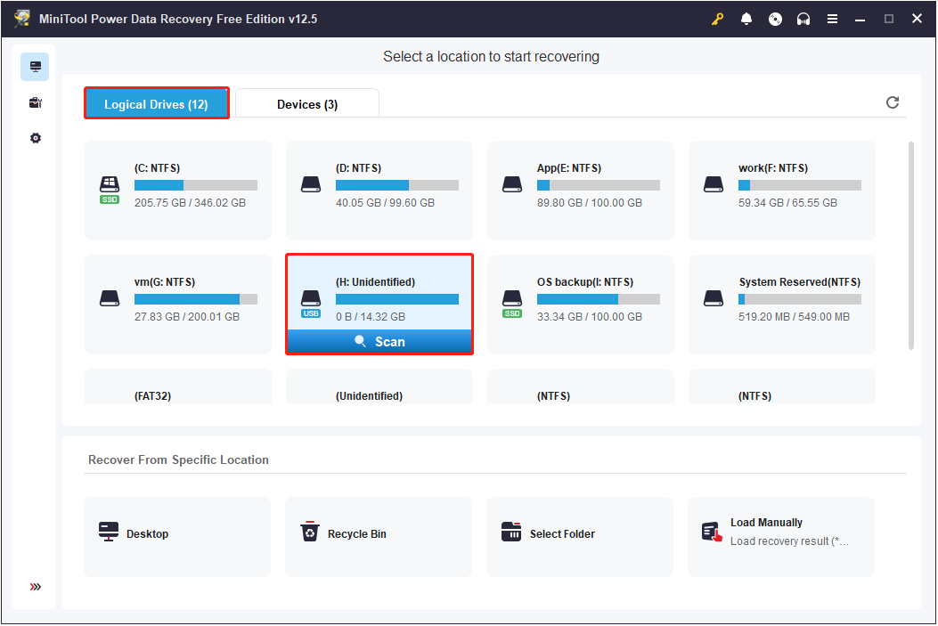Click the key icon to register license
Screen dimensions: 938x626
tap(718, 19)
